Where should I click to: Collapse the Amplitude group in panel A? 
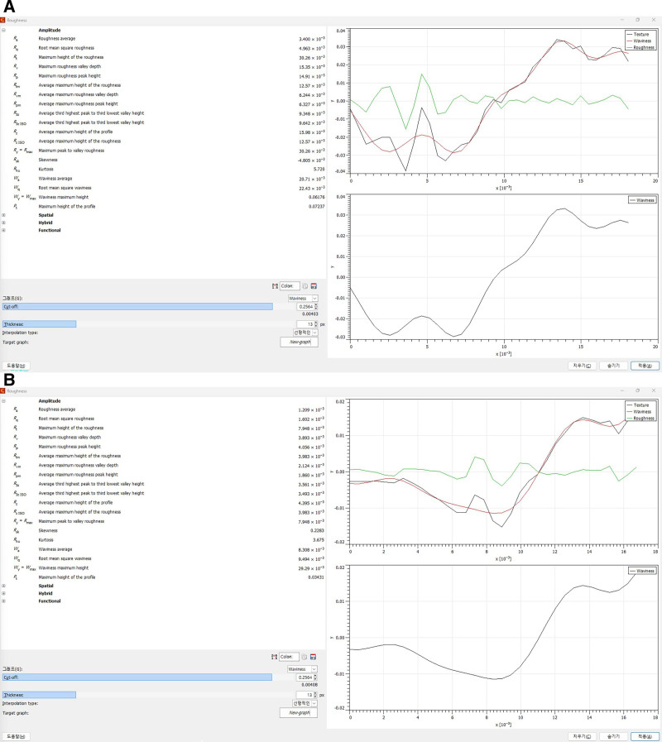[3, 30]
